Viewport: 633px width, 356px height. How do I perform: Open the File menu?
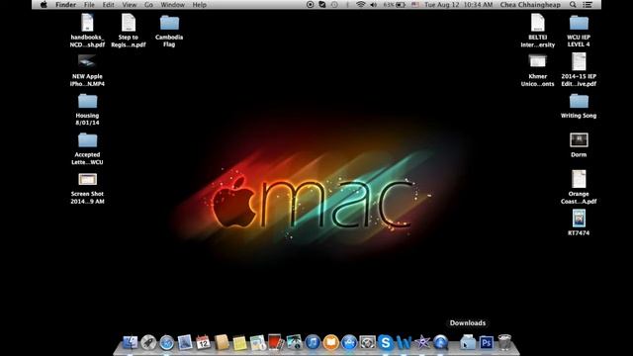coord(89,4)
